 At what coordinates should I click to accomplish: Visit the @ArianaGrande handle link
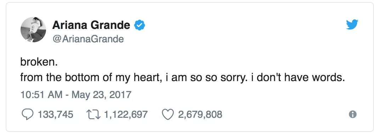pyautogui.click(x=88, y=39)
